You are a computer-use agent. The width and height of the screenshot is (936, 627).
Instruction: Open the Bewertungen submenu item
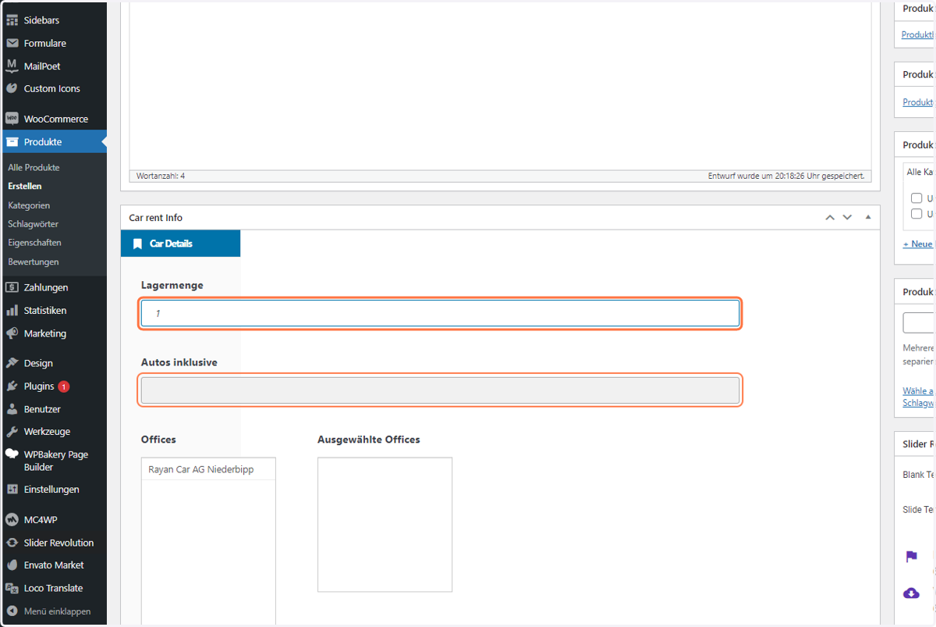click(34, 262)
